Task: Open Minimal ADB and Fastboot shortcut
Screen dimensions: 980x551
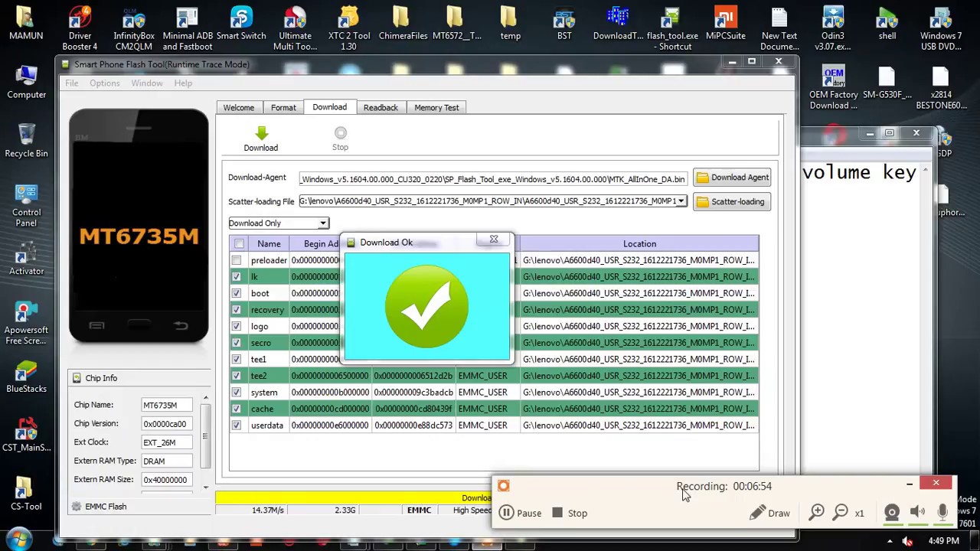Action: coord(188,28)
